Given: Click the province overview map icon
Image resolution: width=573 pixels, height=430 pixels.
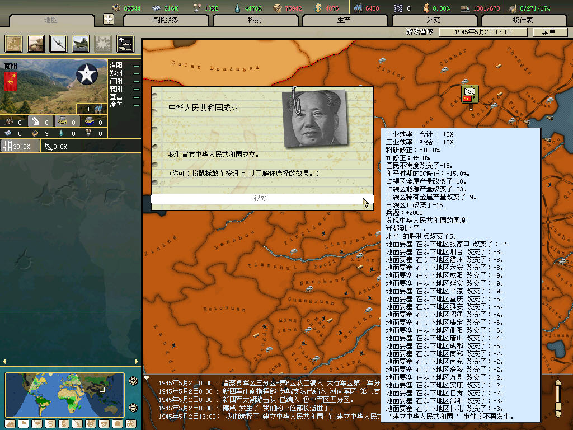Looking at the screenshot, I should click(x=13, y=43).
